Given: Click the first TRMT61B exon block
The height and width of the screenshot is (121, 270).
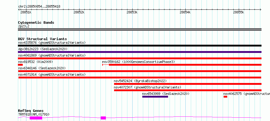Looking at the screenshot, I should [x=36, y=118].
